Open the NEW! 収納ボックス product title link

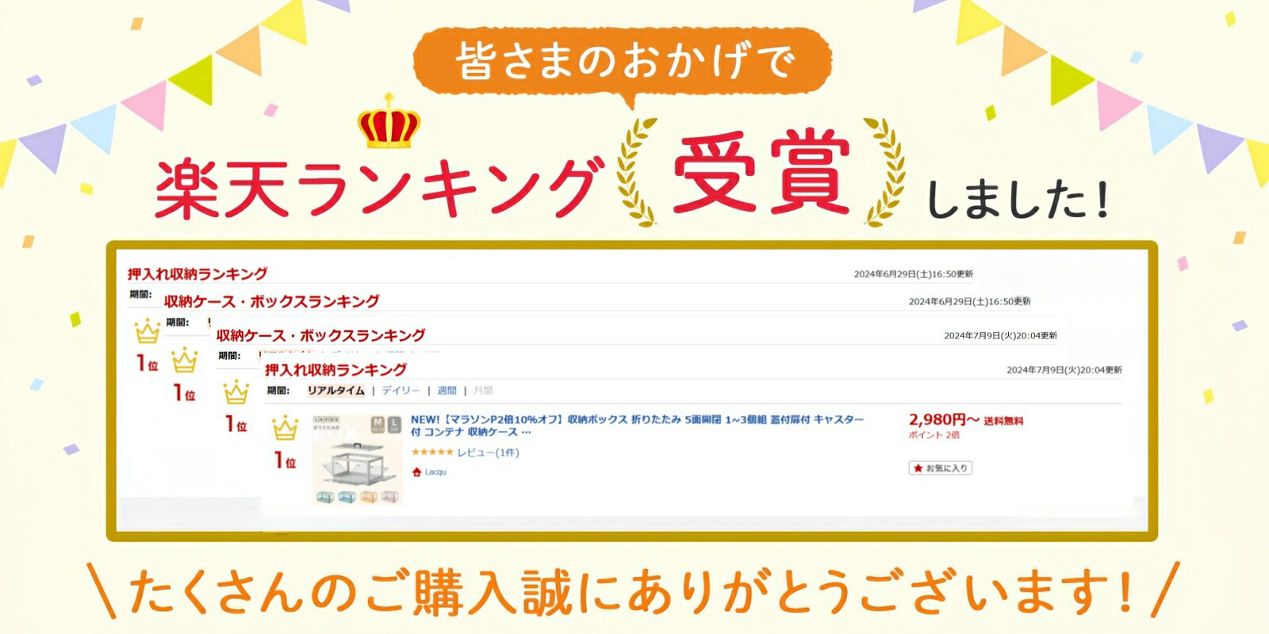tap(637, 426)
